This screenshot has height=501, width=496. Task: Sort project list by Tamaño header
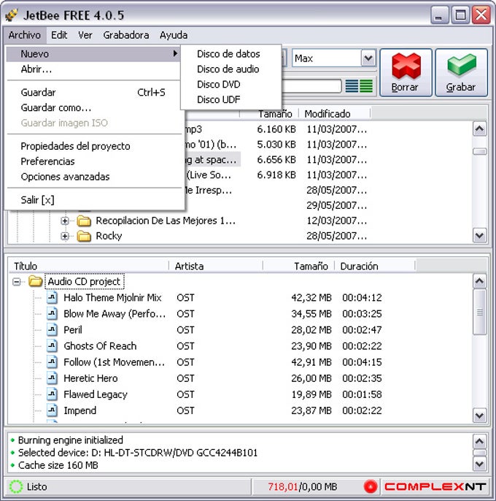[299, 266]
